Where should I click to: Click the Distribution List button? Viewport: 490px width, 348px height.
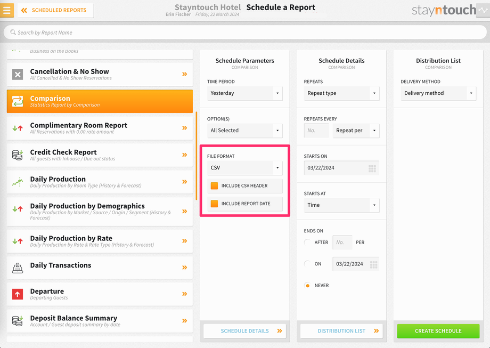[x=341, y=331]
